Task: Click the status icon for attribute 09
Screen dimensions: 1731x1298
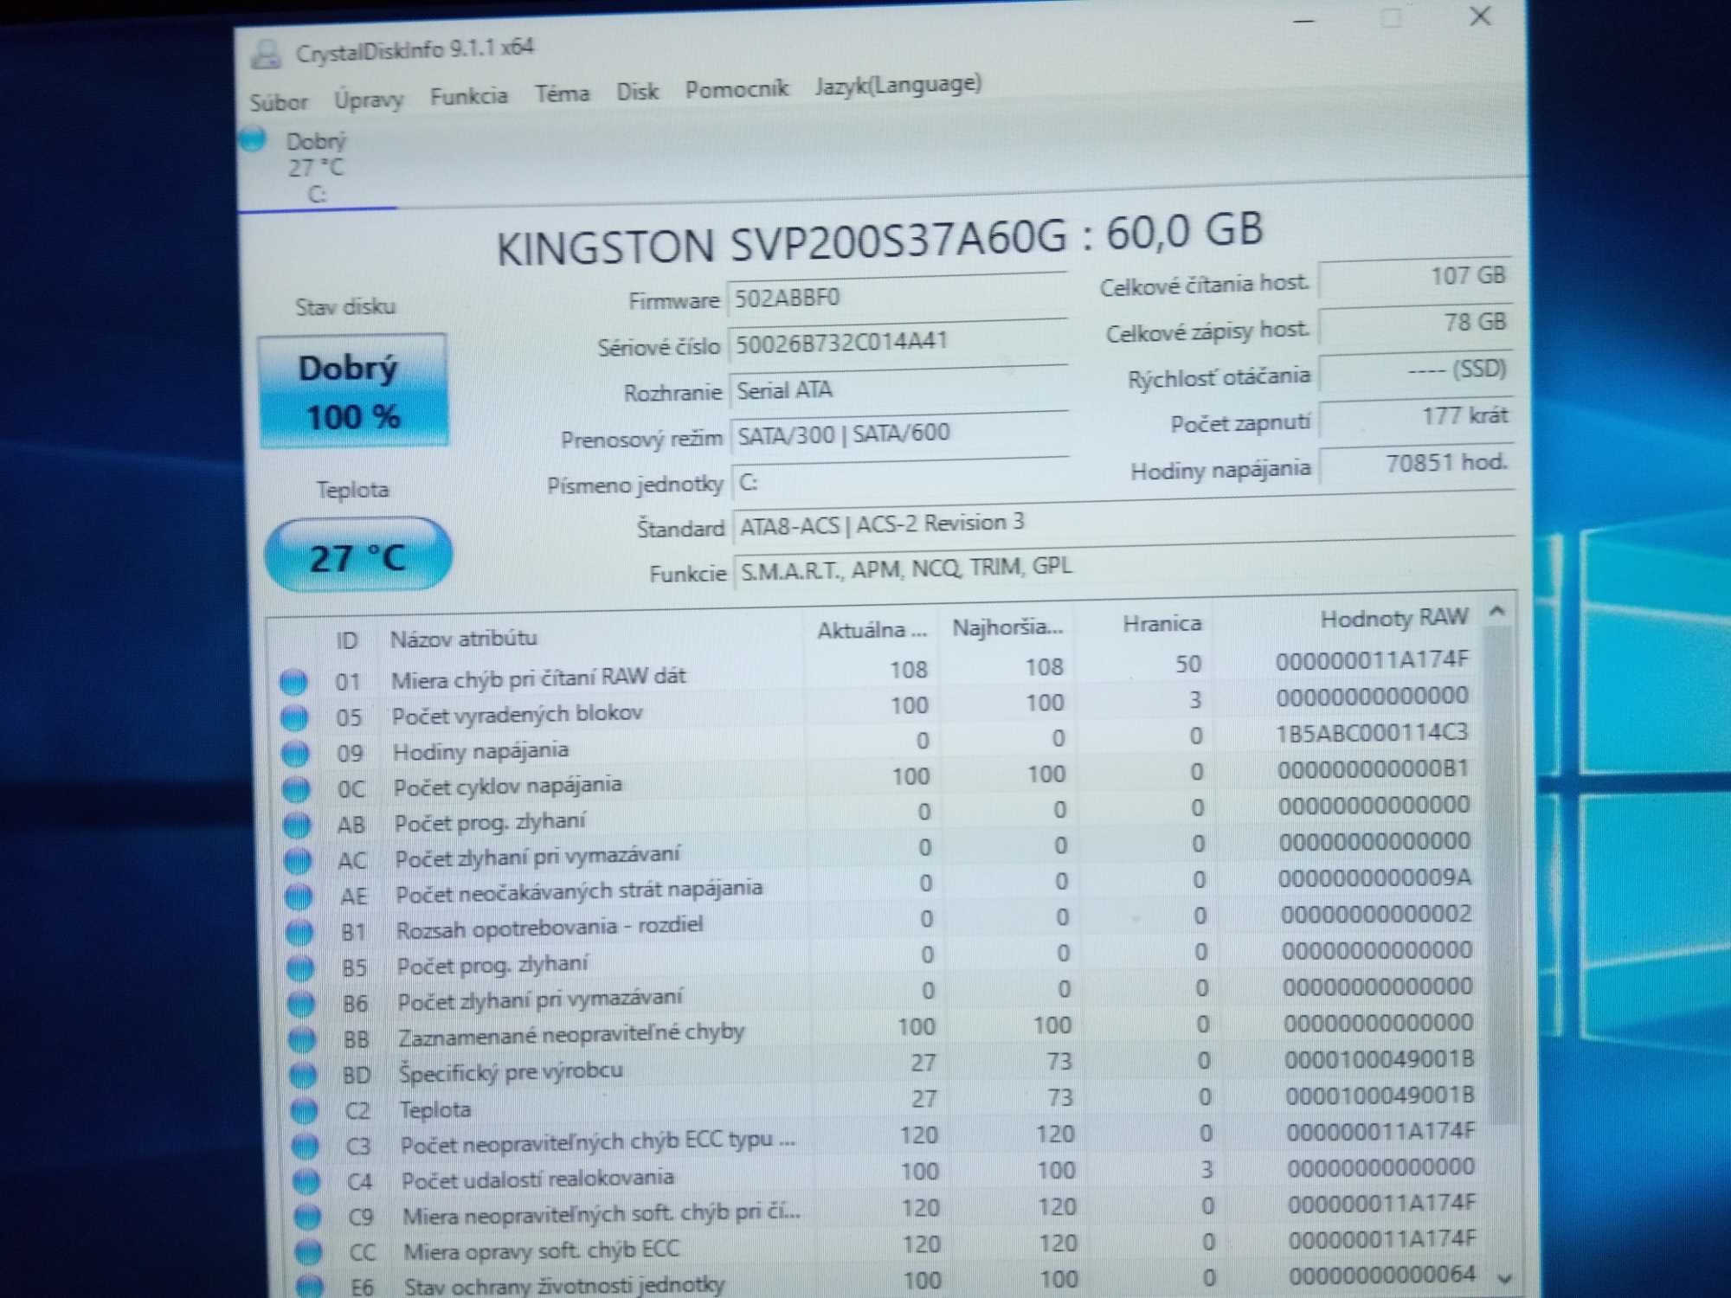Action: [x=295, y=754]
